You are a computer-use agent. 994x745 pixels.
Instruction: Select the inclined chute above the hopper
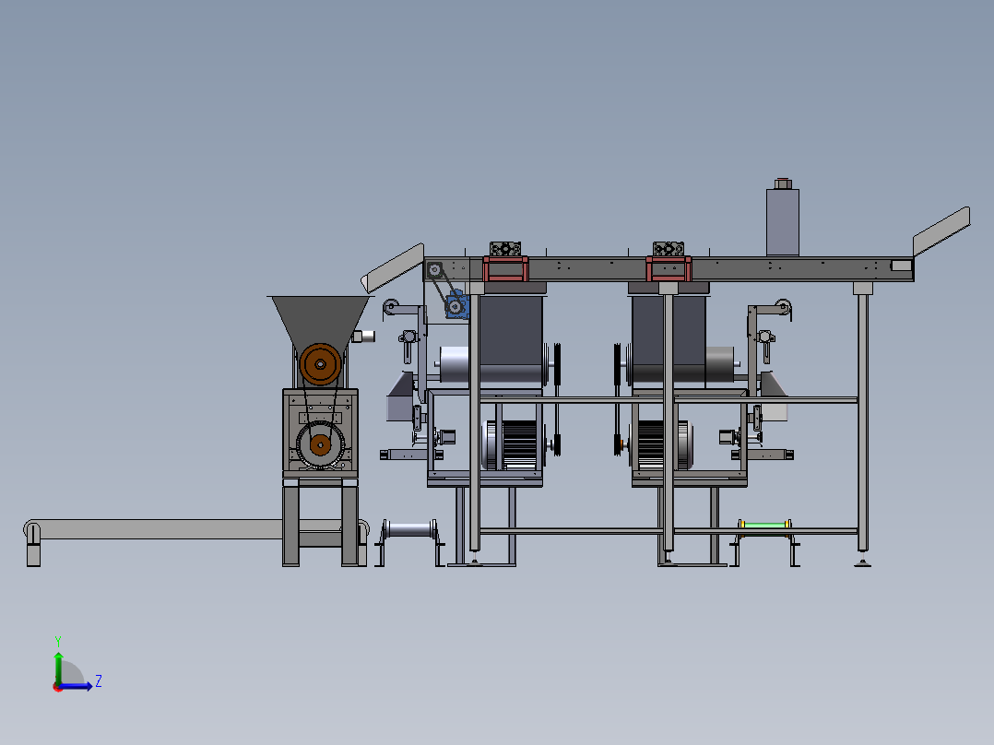tap(393, 268)
